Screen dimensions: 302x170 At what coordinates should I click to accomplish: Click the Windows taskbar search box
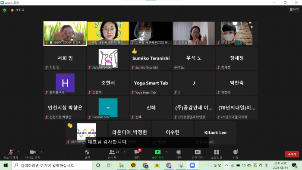pos(52,165)
